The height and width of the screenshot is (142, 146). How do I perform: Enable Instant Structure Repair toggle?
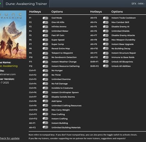pos(106,53)
